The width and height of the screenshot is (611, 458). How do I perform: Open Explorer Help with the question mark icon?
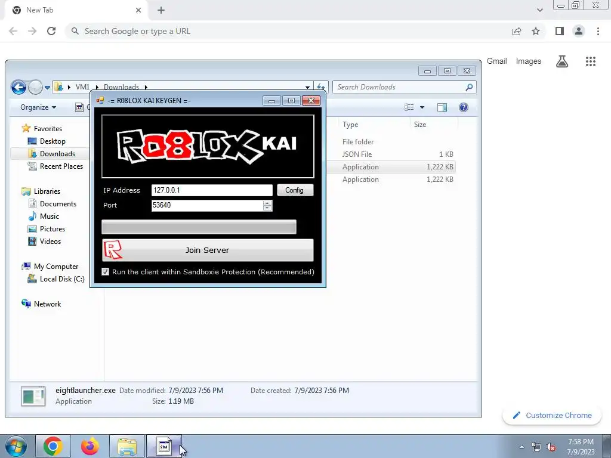click(x=463, y=107)
